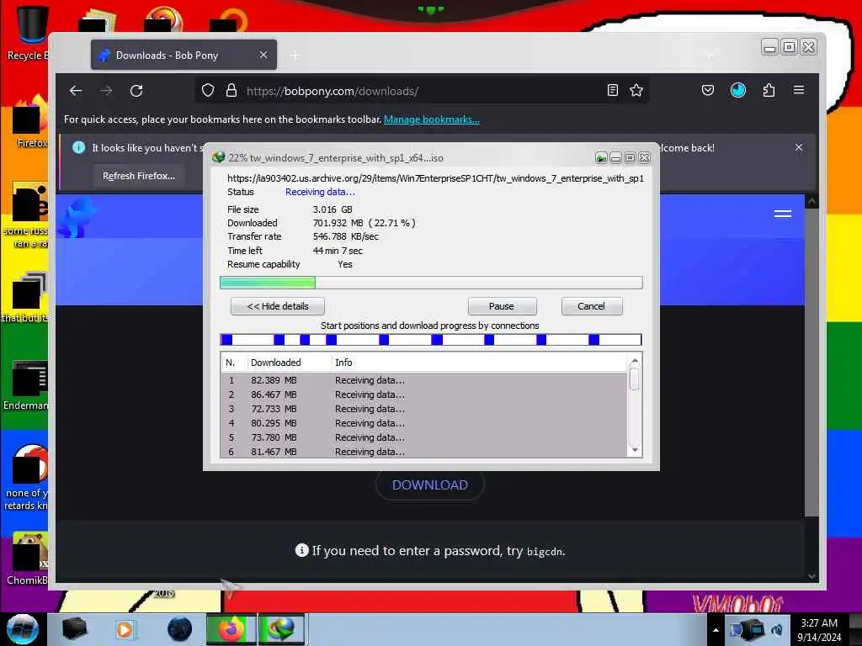
Task: Pause the ISO download
Action: [502, 306]
